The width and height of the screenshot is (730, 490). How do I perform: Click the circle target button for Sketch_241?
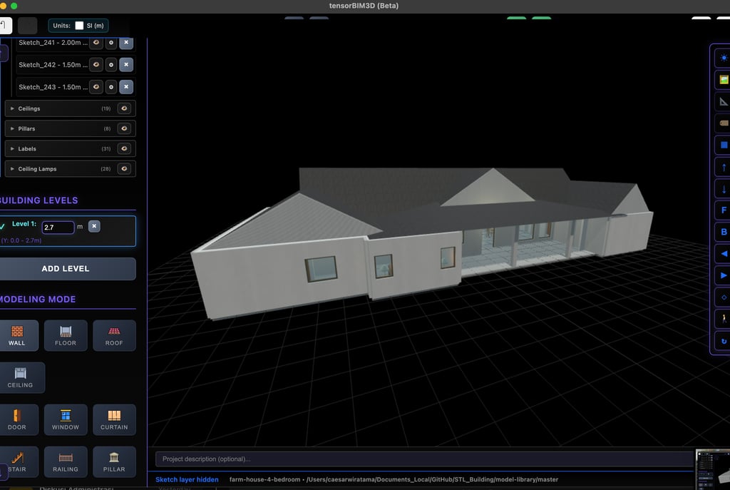point(111,42)
